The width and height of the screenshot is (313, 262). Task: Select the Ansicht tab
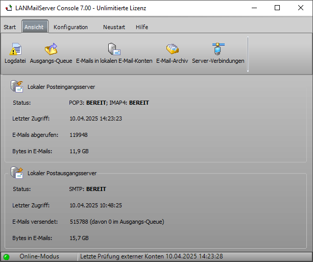coord(34,27)
